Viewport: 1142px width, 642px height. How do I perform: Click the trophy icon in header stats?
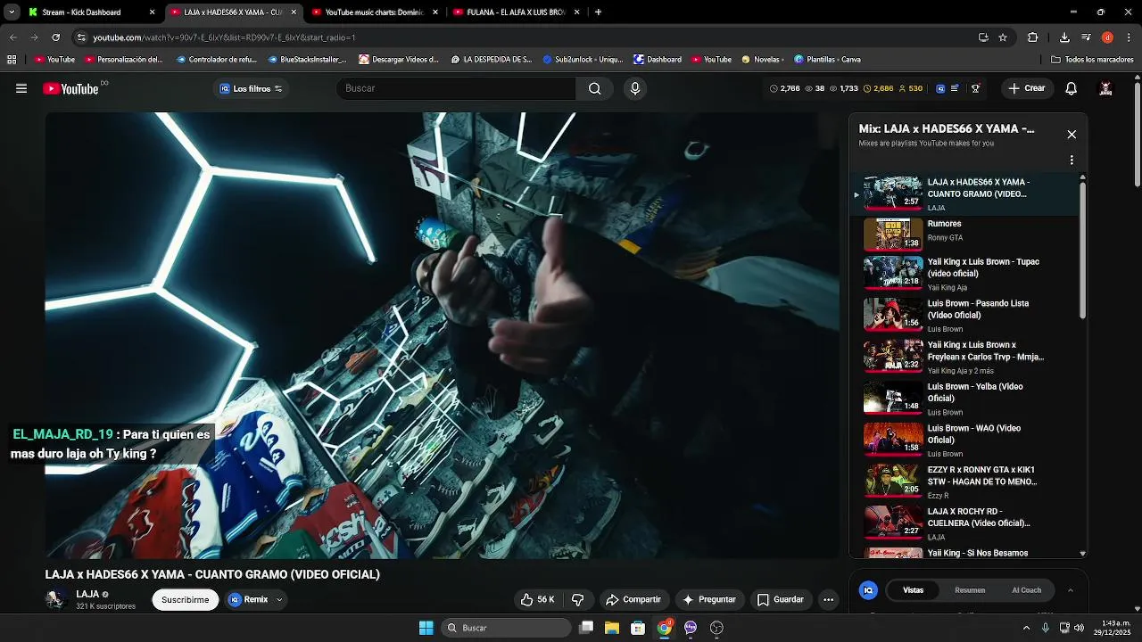pyautogui.click(x=975, y=88)
